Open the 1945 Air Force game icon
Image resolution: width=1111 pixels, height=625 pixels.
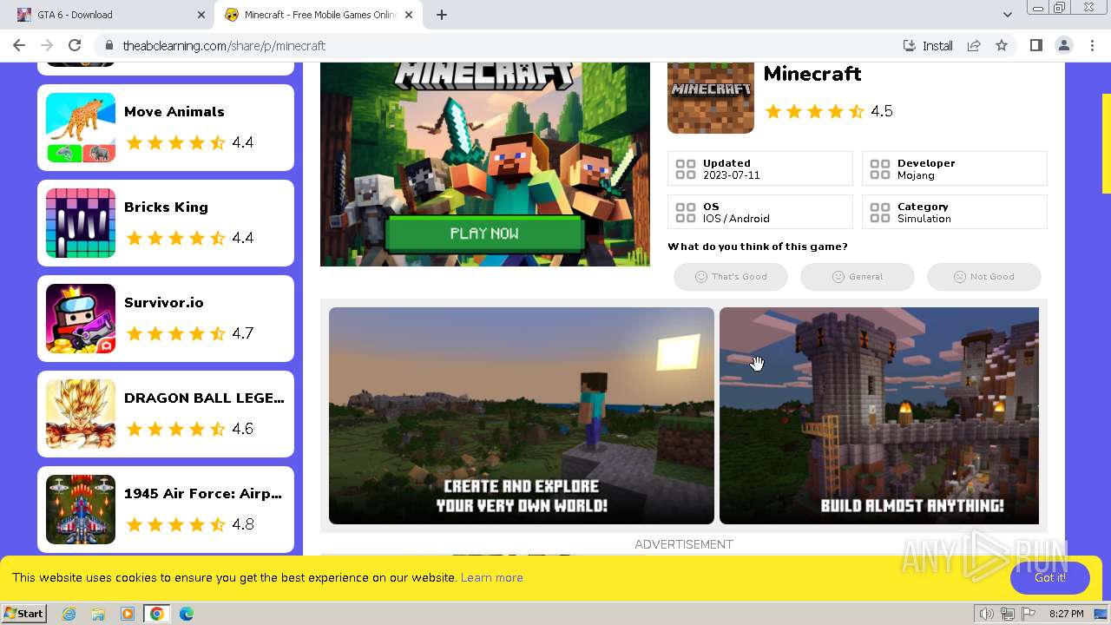click(x=81, y=510)
